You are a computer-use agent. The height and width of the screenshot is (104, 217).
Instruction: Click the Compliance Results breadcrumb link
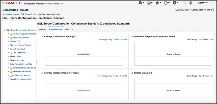pos(11,14)
